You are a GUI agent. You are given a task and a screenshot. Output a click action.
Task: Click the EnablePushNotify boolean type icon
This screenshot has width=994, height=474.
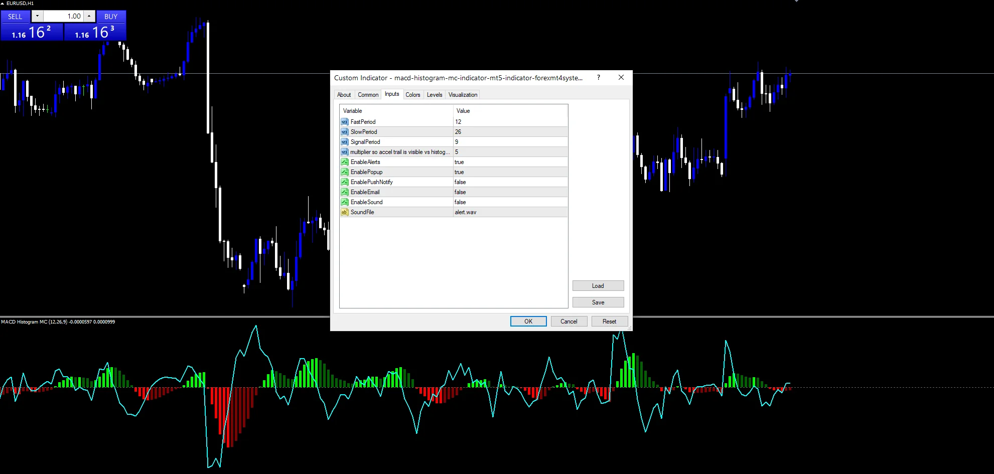point(344,182)
